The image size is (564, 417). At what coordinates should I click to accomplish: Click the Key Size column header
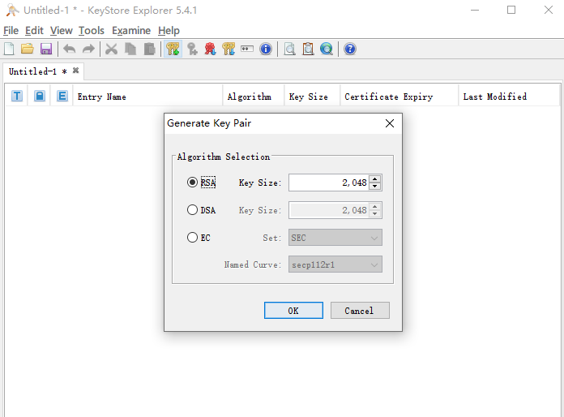pos(312,97)
